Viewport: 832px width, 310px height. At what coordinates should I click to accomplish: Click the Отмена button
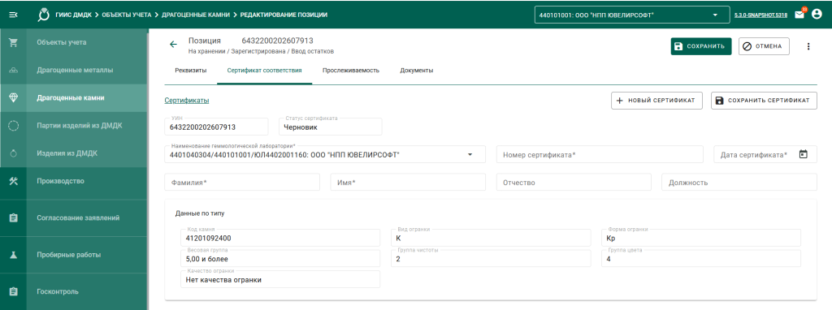(764, 46)
